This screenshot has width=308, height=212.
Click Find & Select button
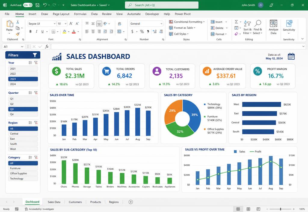(x=257, y=27)
